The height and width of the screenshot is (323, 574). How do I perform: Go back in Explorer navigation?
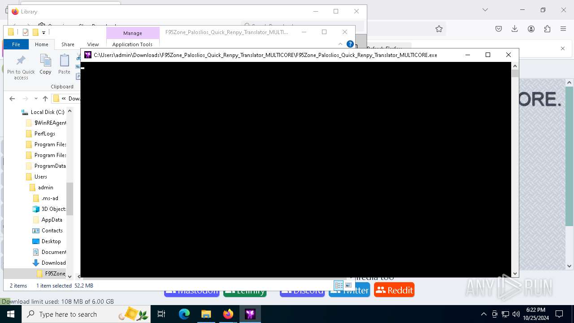coord(12,99)
